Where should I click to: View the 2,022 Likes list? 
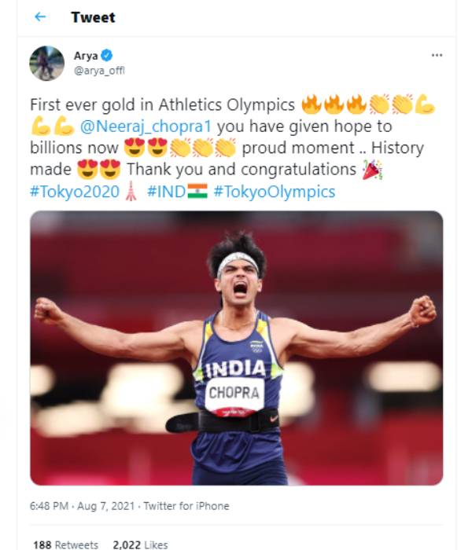[140, 544]
